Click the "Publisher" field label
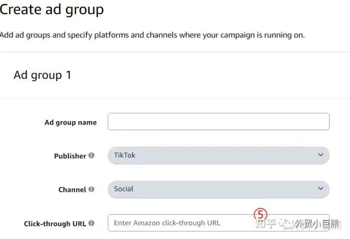This screenshot has height=239, width=350. (70, 156)
